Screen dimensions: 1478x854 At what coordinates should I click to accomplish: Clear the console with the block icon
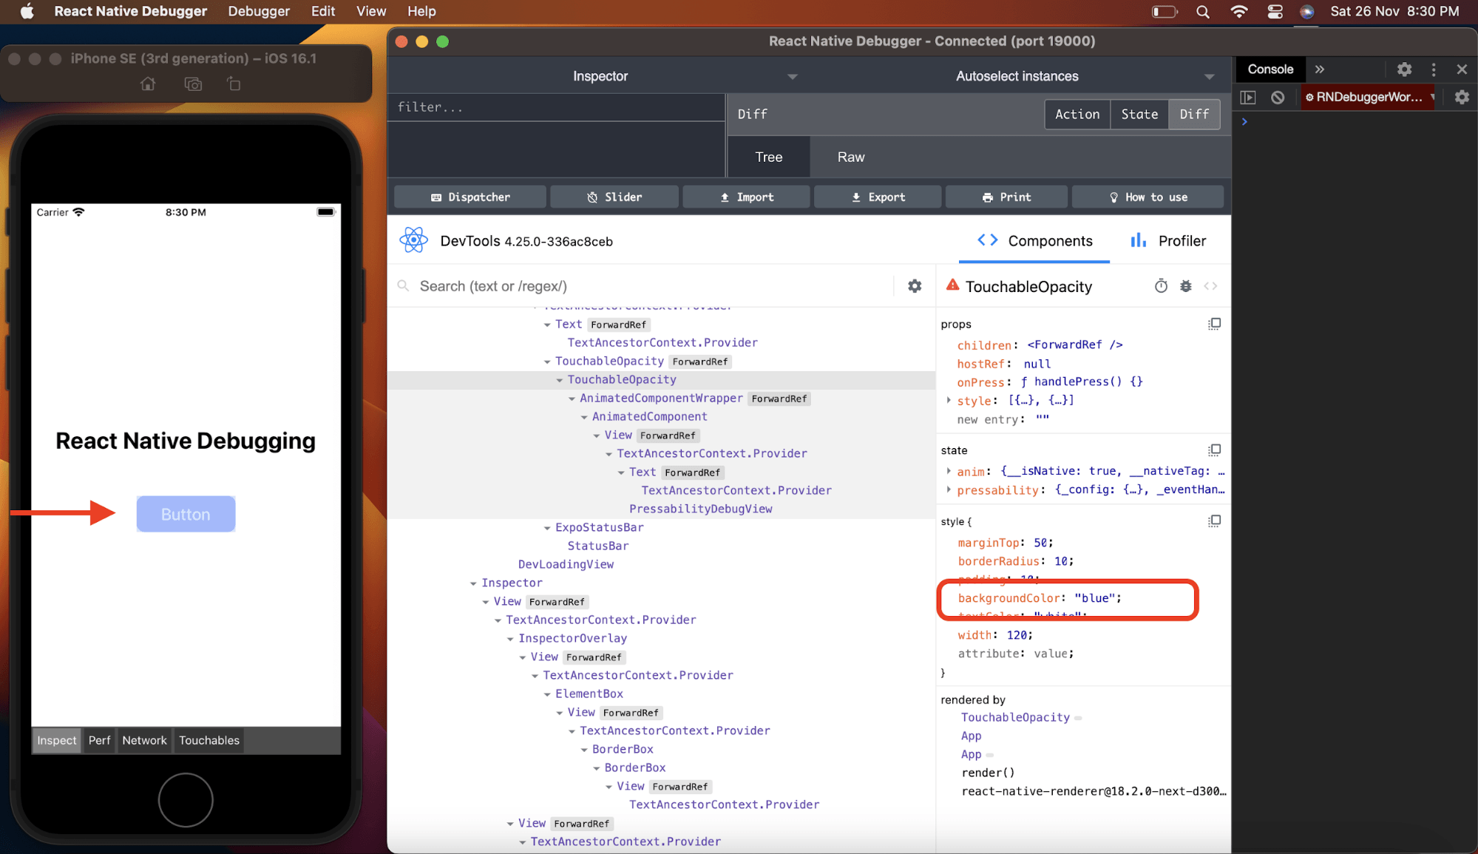tap(1278, 97)
